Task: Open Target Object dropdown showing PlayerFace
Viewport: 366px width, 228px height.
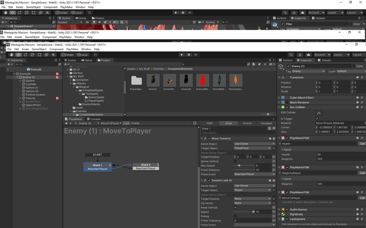Action: point(252,148)
